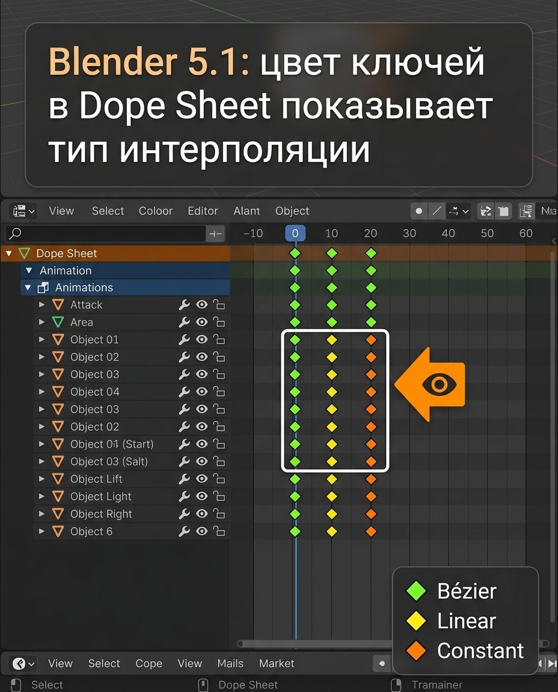Click the copy keyframes icon in the header
Screen dimensions: 558x692
click(486, 211)
